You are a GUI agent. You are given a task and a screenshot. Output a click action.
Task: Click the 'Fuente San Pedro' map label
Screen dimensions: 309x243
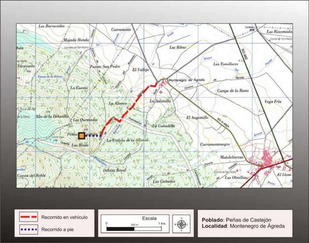coord(105,66)
